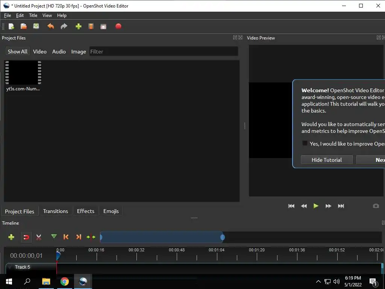The height and width of the screenshot is (289, 385).
Task: Open the File menu
Action: [8, 15]
